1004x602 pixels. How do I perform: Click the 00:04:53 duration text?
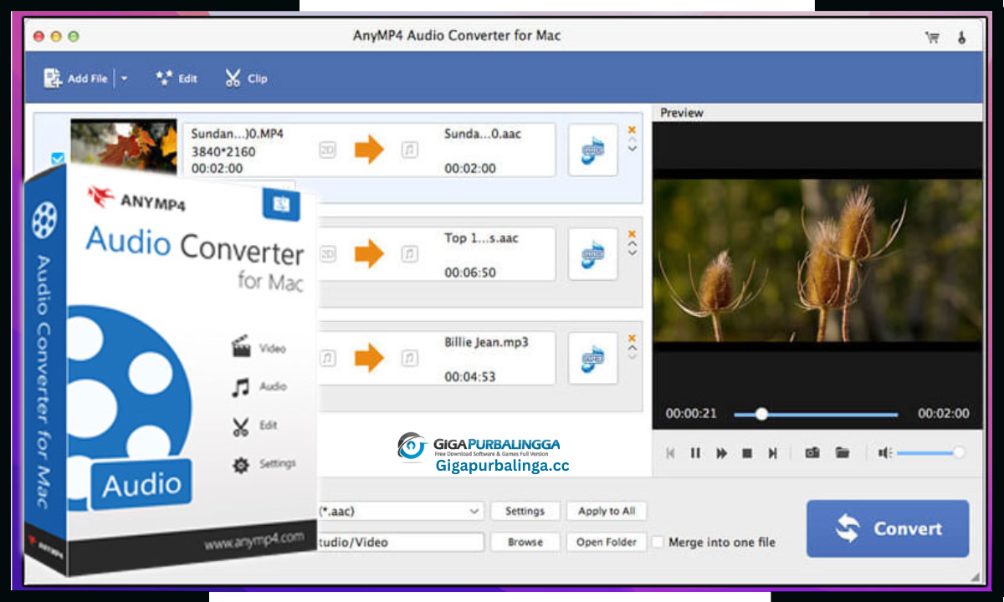tap(470, 377)
